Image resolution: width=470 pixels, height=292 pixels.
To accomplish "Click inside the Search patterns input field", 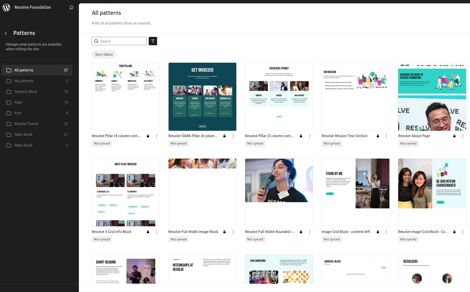I will pyautogui.click(x=121, y=41).
